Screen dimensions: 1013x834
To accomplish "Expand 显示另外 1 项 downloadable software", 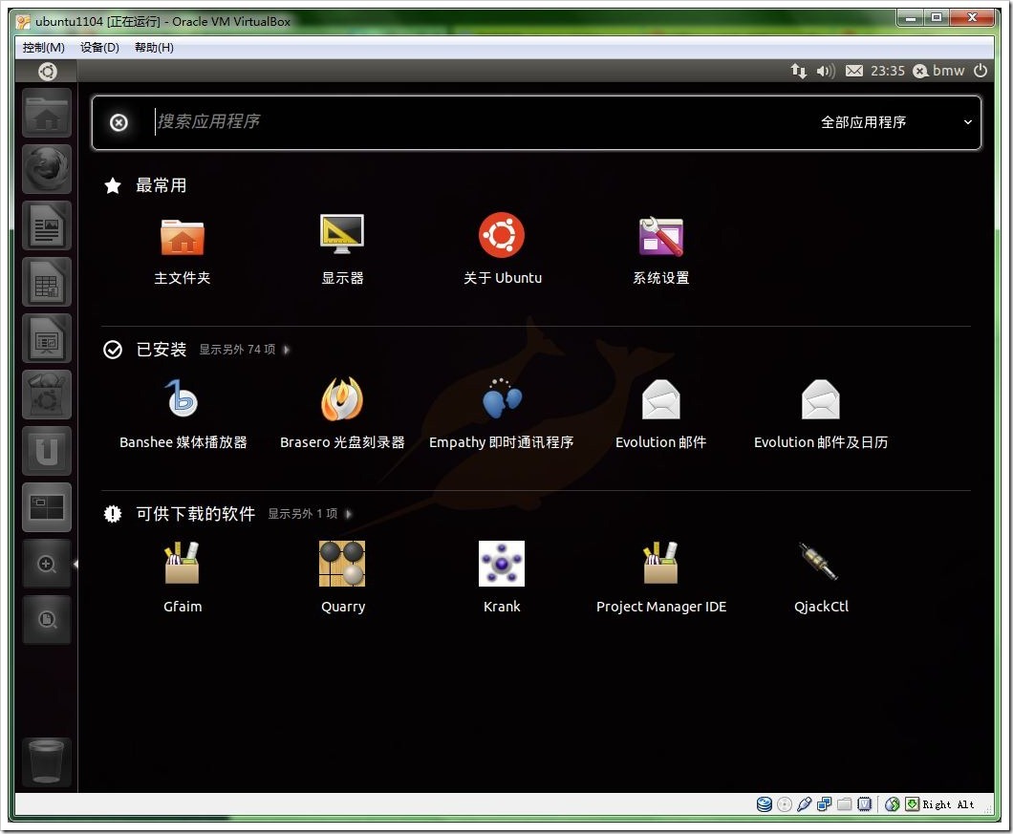I will coord(310,514).
